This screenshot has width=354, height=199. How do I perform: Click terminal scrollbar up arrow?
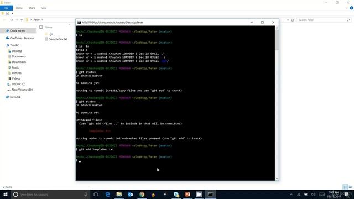point(277,28)
